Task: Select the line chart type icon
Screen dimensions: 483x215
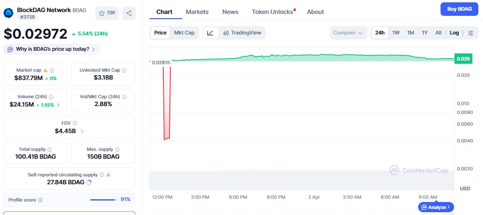Action: 210,33
